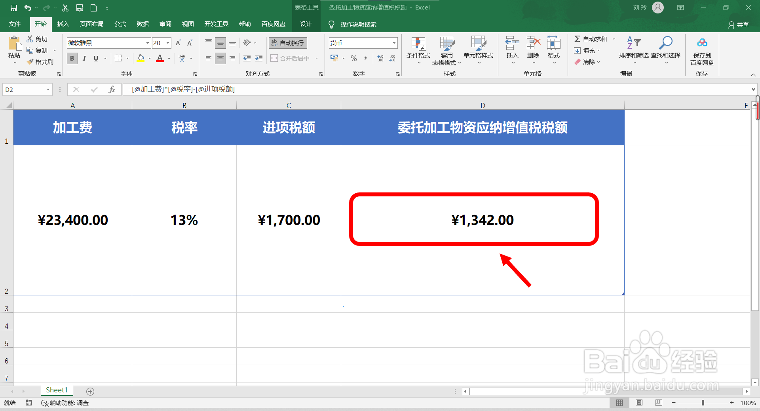The image size is (760, 411).
Task: Open the font name dropdown
Action: pyautogui.click(x=148, y=43)
